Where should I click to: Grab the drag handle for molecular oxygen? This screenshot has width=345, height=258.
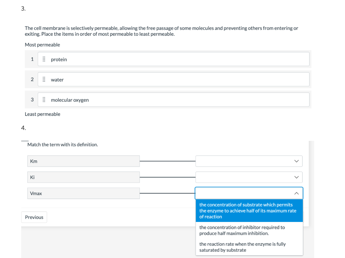point(44,100)
